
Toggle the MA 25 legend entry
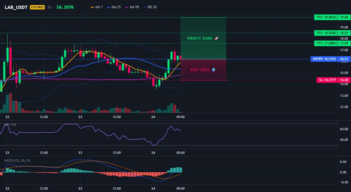(x=114, y=7)
